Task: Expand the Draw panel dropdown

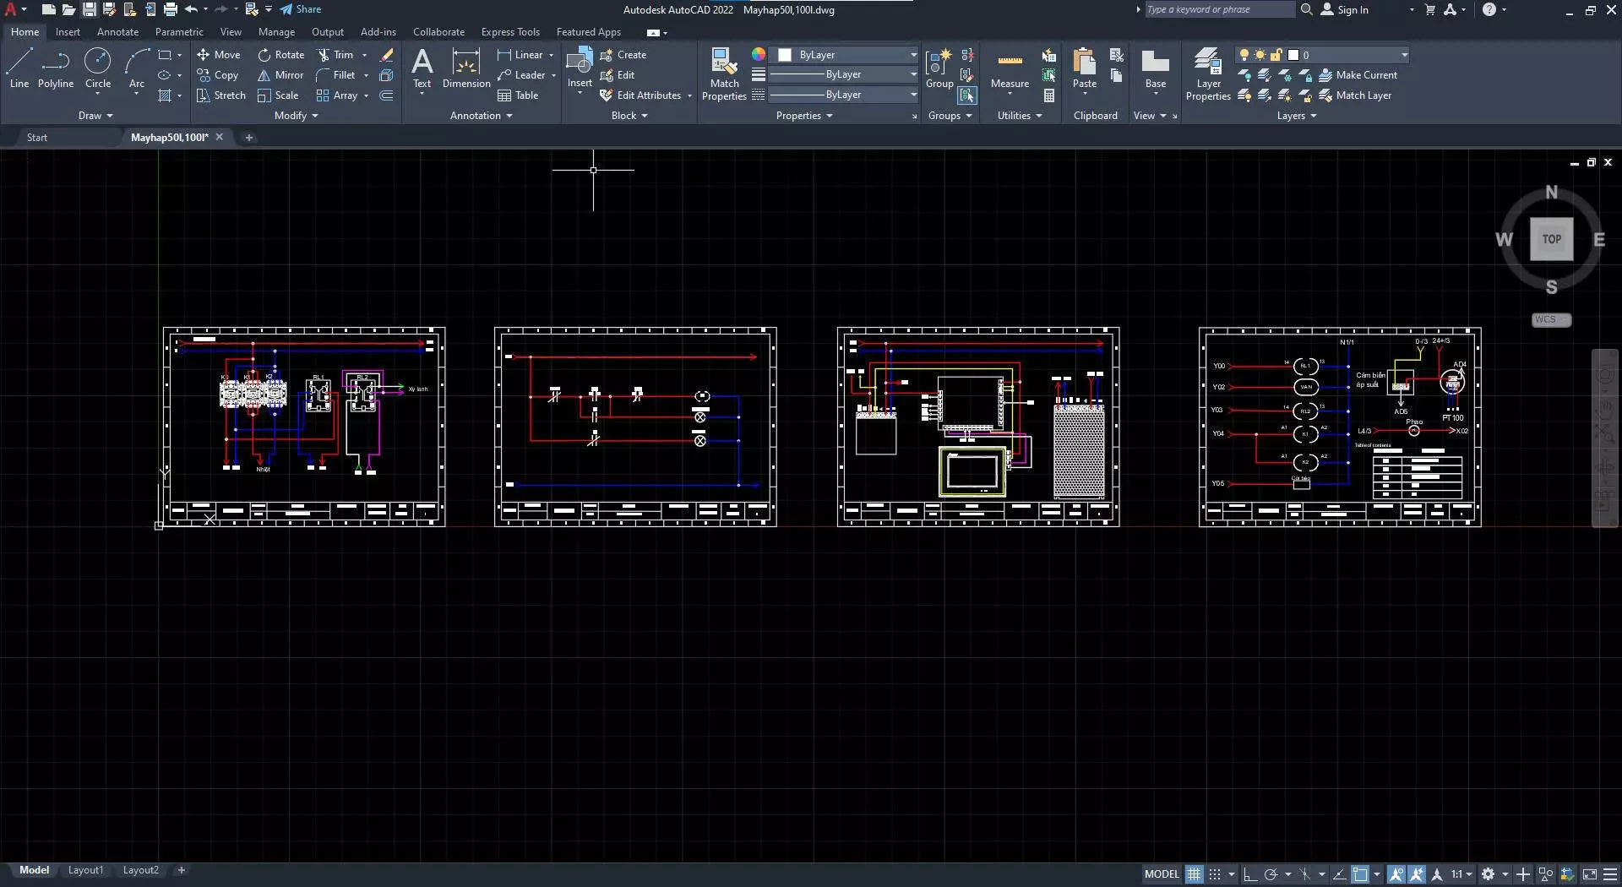Action: click(x=95, y=116)
